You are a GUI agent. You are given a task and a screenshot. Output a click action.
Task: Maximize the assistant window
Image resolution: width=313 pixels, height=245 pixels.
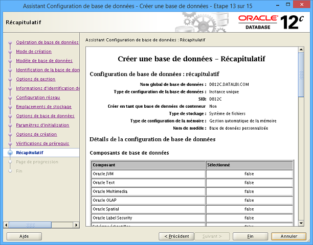(288, 4)
